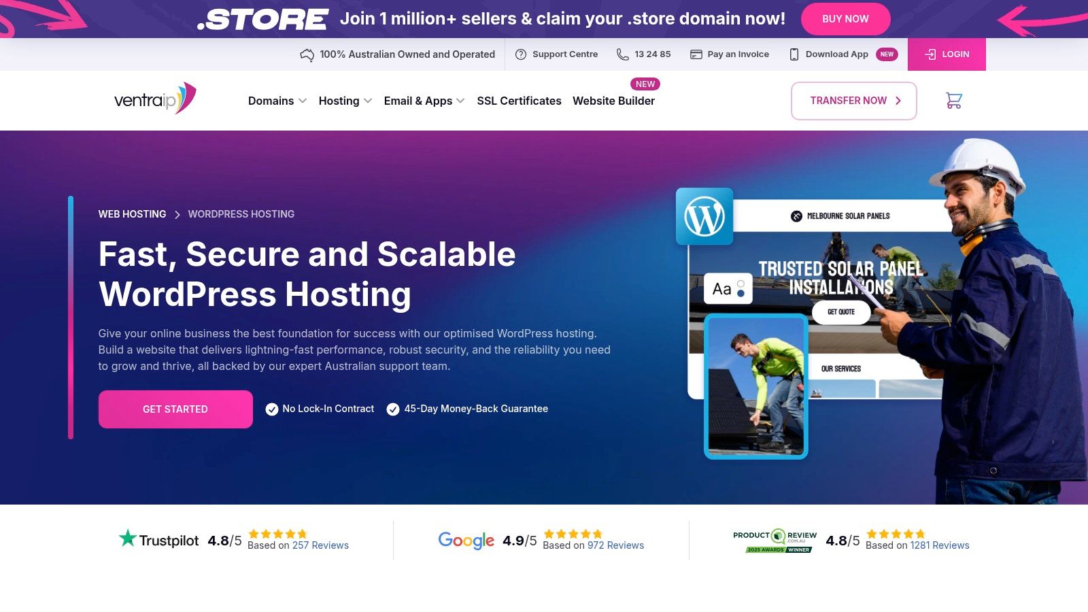Click the Download App mobile icon
The height and width of the screenshot is (612, 1088).
coord(793,54)
